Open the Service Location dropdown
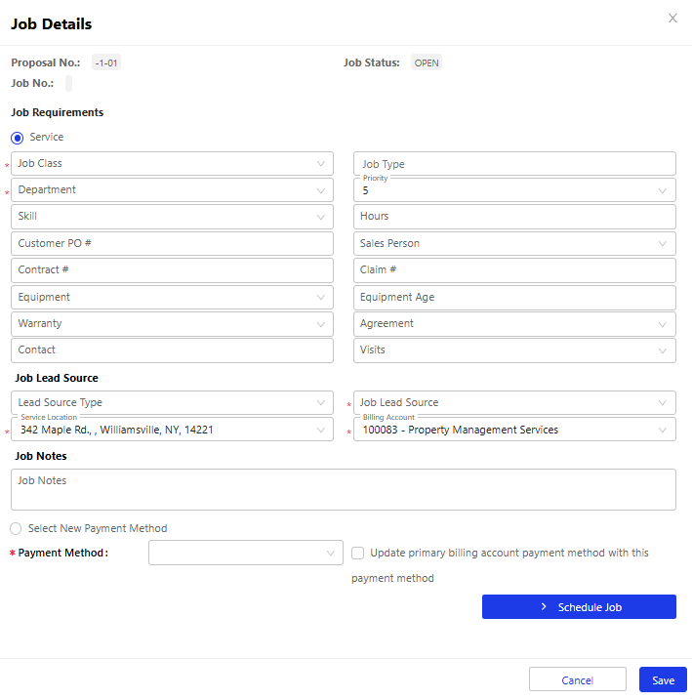The width and height of the screenshot is (692, 699). (x=172, y=430)
